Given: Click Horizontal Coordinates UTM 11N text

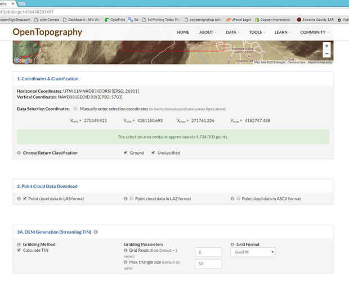Looking at the screenshot, I should pos(78,91).
